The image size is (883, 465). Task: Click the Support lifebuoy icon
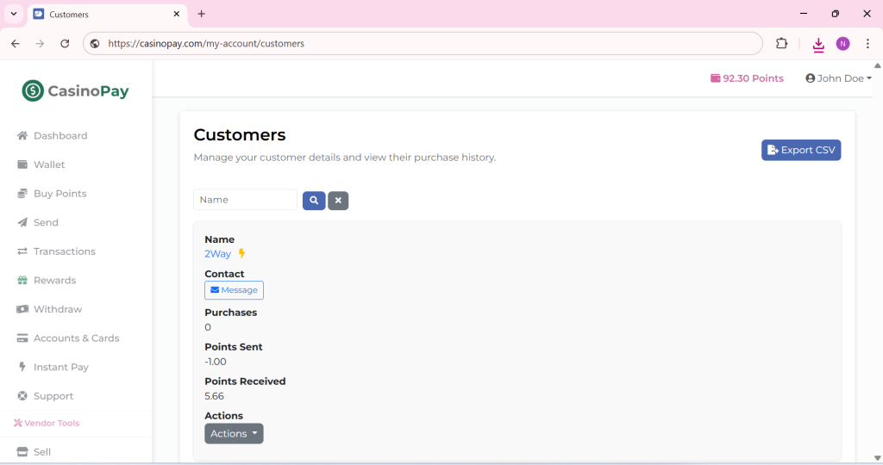22,396
